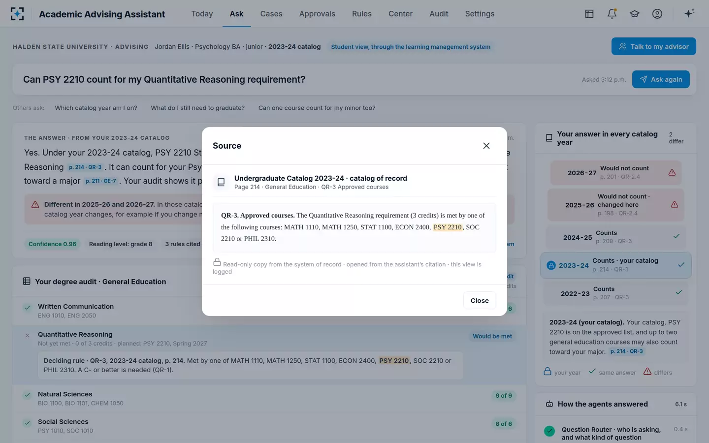Image resolution: width=709 pixels, height=443 pixels.
Task: Select 'Can one course count for my minor too?'
Action: 317,108
